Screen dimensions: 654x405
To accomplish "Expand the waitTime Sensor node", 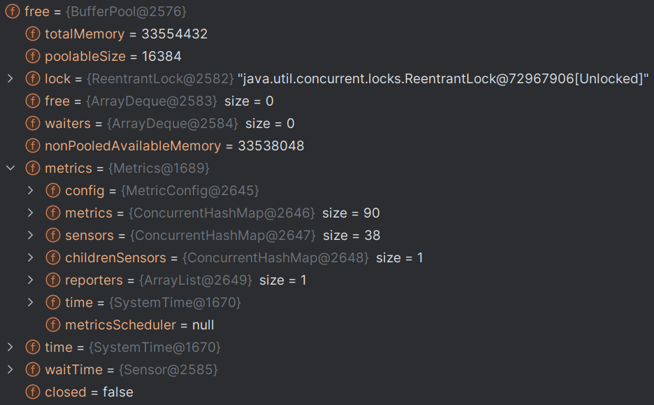I will [x=10, y=369].
